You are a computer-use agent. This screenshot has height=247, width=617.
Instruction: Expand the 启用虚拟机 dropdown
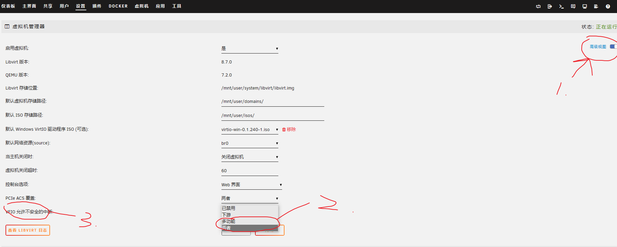(x=250, y=49)
